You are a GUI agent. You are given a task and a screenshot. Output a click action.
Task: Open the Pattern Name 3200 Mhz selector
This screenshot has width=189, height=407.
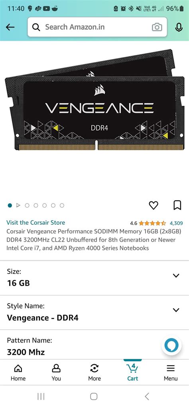(94, 345)
